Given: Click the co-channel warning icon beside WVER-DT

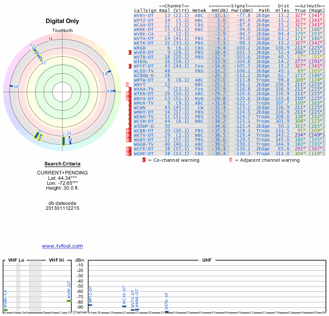Looking at the screenshot, I should pyautogui.click(x=130, y=53).
